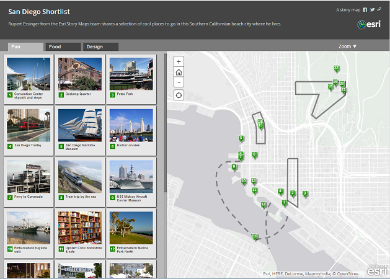Open the 'A story map' link
Screen dimensions: 390x279
(348, 10)
